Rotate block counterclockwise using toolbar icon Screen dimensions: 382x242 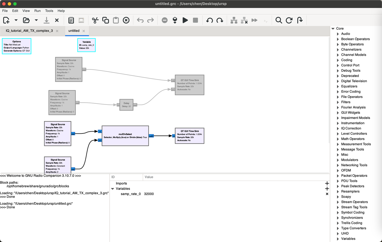[x=209, y=20]
